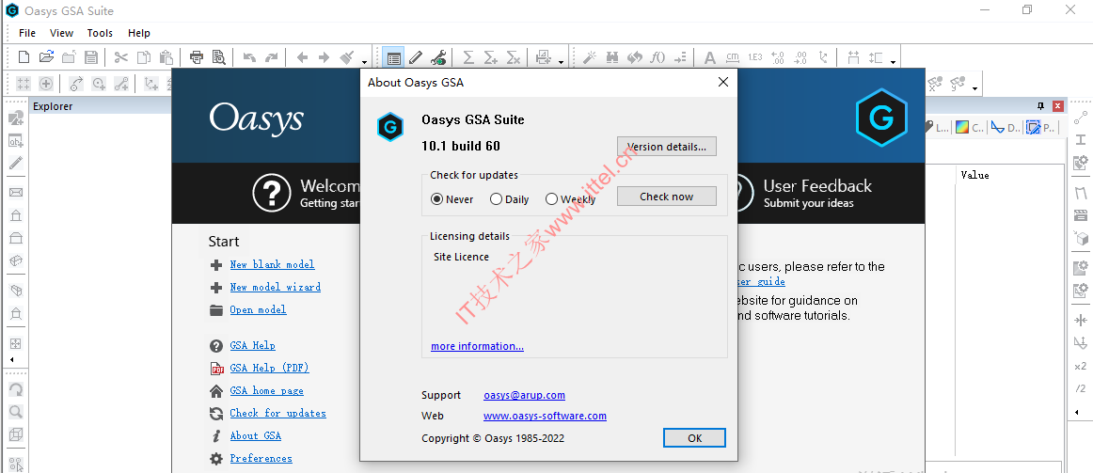Open the View menu

pos(61,33)
